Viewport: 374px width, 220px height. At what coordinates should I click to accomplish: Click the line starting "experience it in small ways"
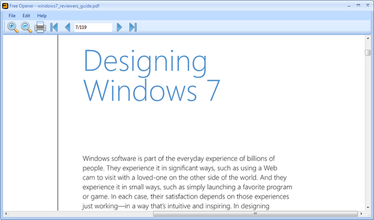click(x=187, y=187)
